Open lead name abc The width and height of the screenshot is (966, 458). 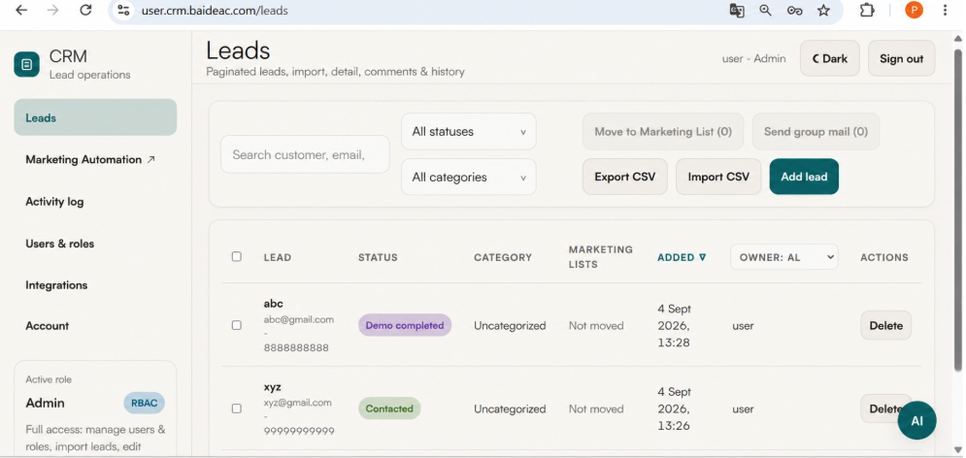click(x=274, y=304)
